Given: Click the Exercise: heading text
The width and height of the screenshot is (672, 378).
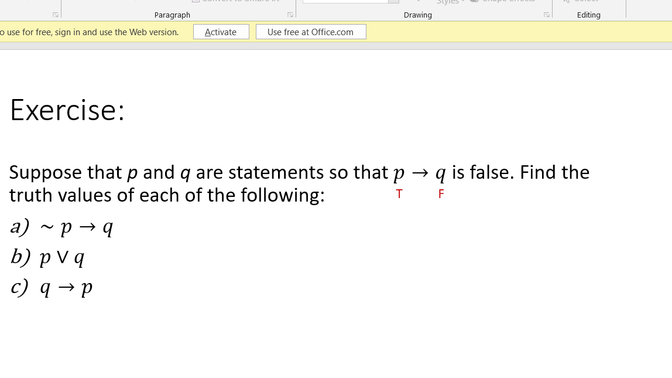Looking at the screenshot, I should pyautogui.click(x=67, y=110).
